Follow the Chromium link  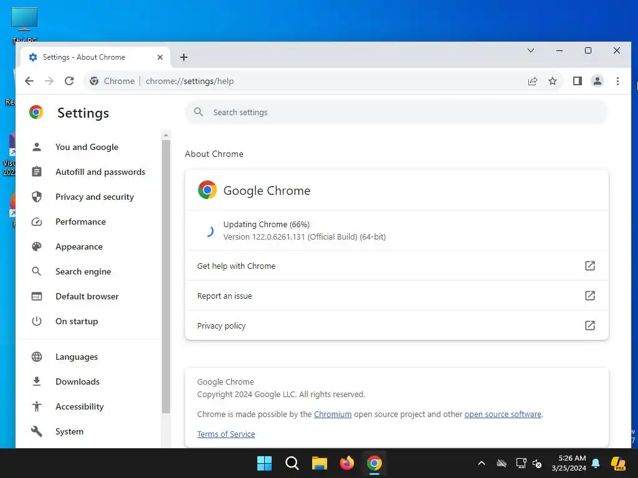[x=333, y=414]
